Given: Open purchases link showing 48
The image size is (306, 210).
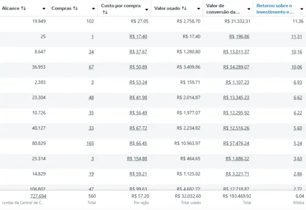Looking at the screenshot, I should (x=91, y=98).
